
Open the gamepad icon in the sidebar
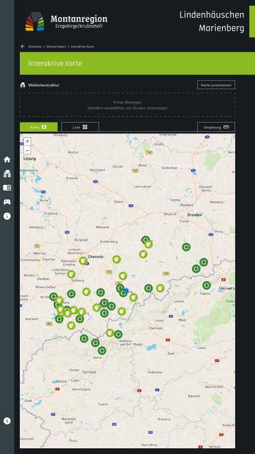[x=7, y=202]
